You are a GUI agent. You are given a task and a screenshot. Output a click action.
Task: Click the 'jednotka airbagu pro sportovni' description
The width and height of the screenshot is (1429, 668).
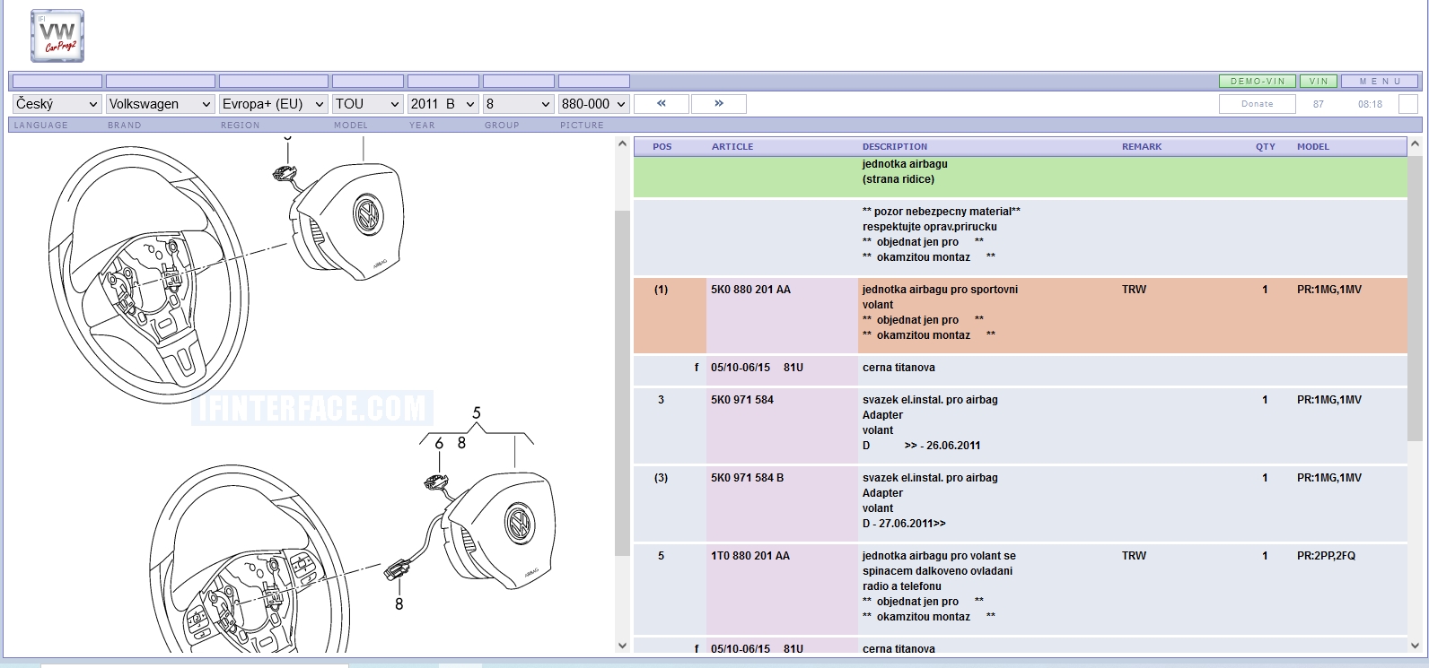click(x=940, y=290)
